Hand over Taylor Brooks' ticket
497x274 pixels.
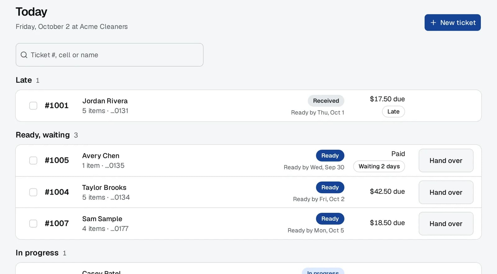[446, 192]
